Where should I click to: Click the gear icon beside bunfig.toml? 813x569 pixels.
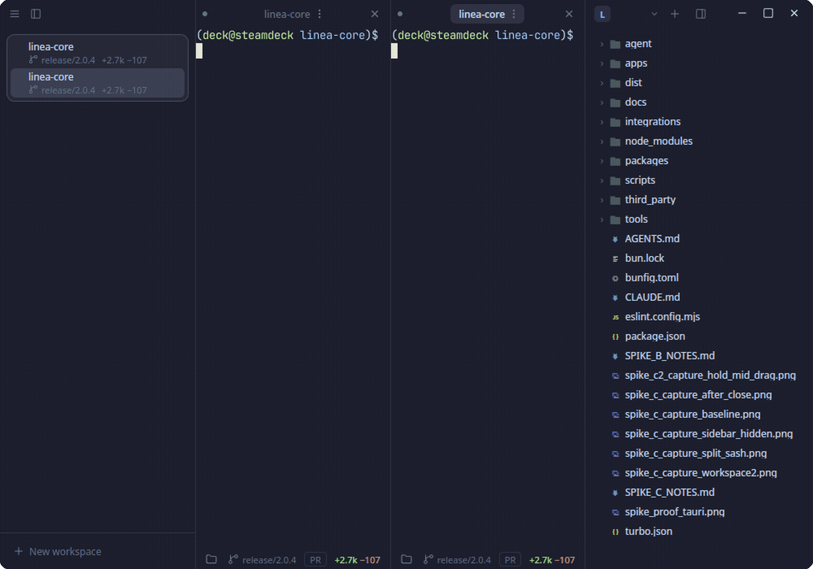point(615,278)
